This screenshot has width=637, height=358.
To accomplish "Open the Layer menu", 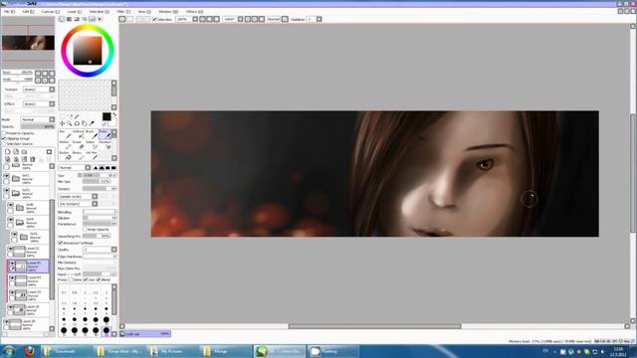I will [x=74, y=12].
